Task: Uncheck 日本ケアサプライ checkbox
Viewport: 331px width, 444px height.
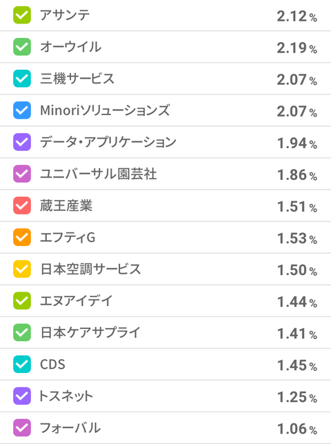Action: [x=22, y=332]
